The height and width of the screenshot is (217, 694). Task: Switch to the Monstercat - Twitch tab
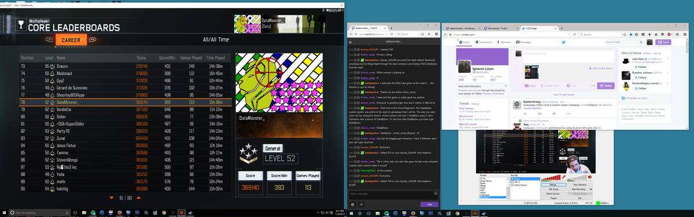click(x=501, y=28)
